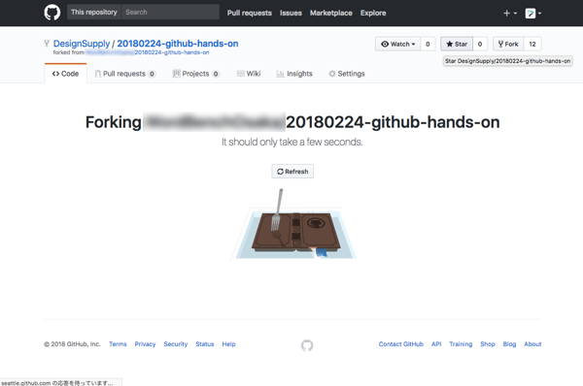583x386 pixels.
Task: Switch to the Code tab
Action: (66, 74)
